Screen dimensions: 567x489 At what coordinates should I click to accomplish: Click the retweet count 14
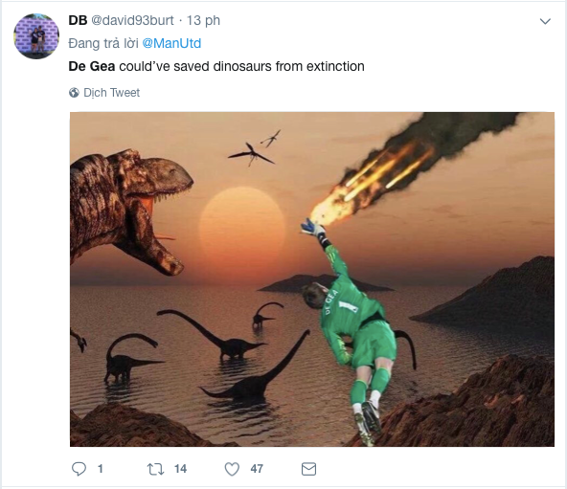coord(180,469)
